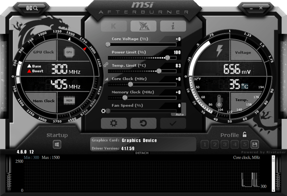Reset settings to default
Screen dimensions: 287x196
(143, 123)
